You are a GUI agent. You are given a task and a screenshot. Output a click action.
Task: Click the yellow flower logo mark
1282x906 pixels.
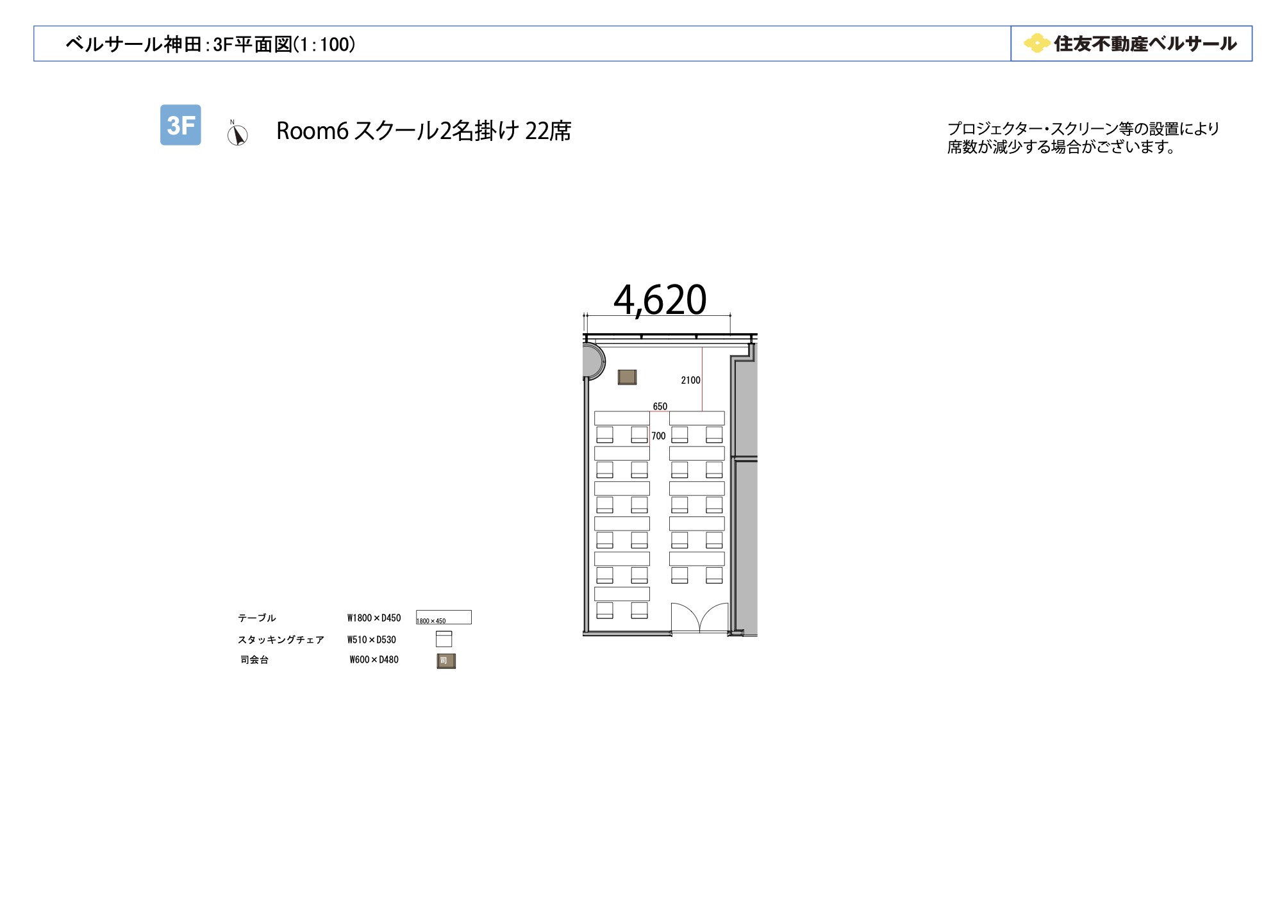pos(1036,44)
